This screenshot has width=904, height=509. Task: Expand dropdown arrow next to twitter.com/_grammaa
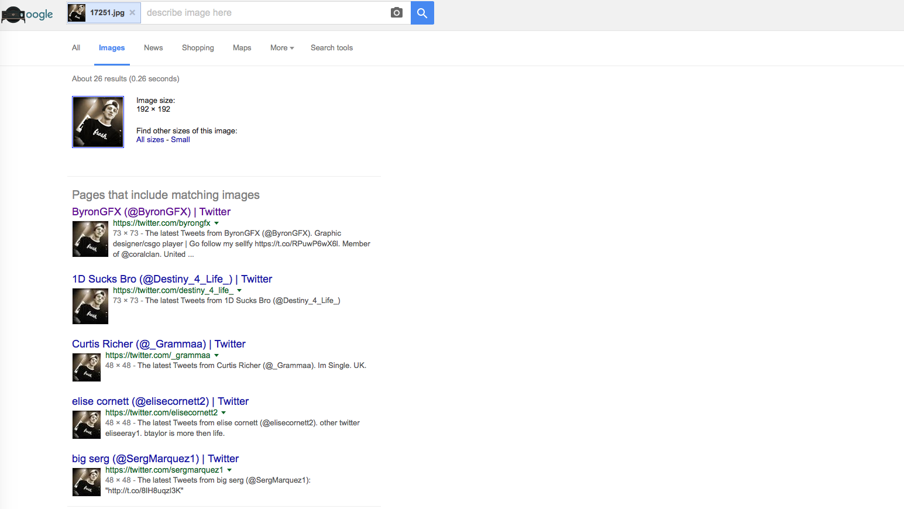216,356
